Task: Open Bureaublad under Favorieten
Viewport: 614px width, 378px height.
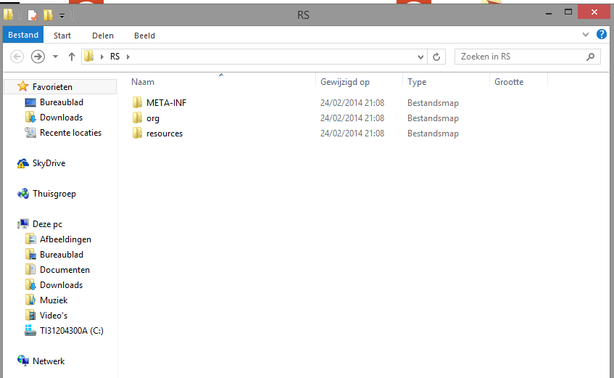Action: coord(61,102)
